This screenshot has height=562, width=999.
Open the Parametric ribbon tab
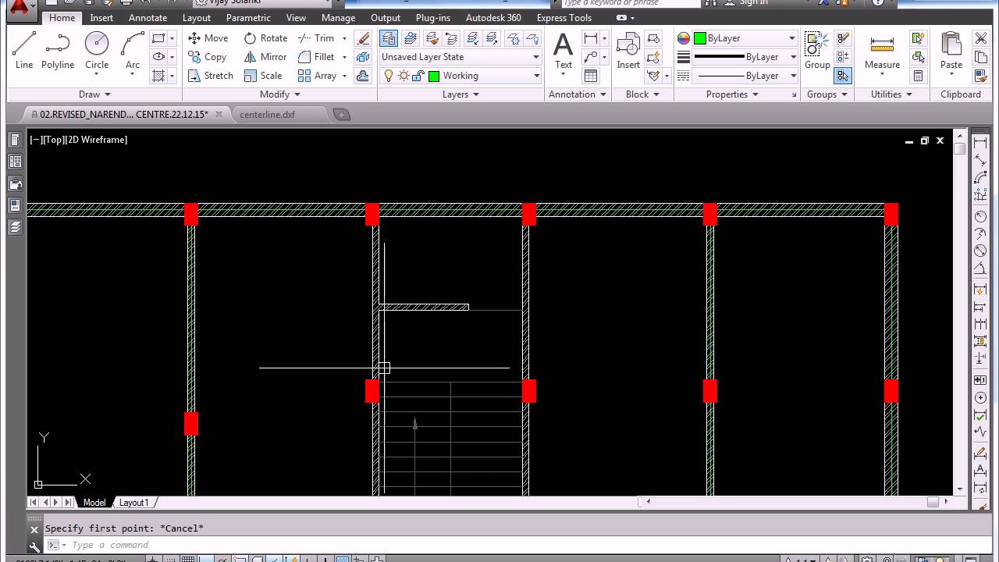click(248, 17)
